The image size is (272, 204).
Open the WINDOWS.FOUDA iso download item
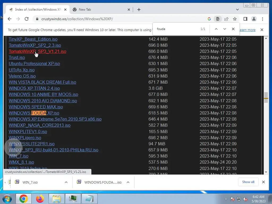pyautogui.click(x=99, y=182)
